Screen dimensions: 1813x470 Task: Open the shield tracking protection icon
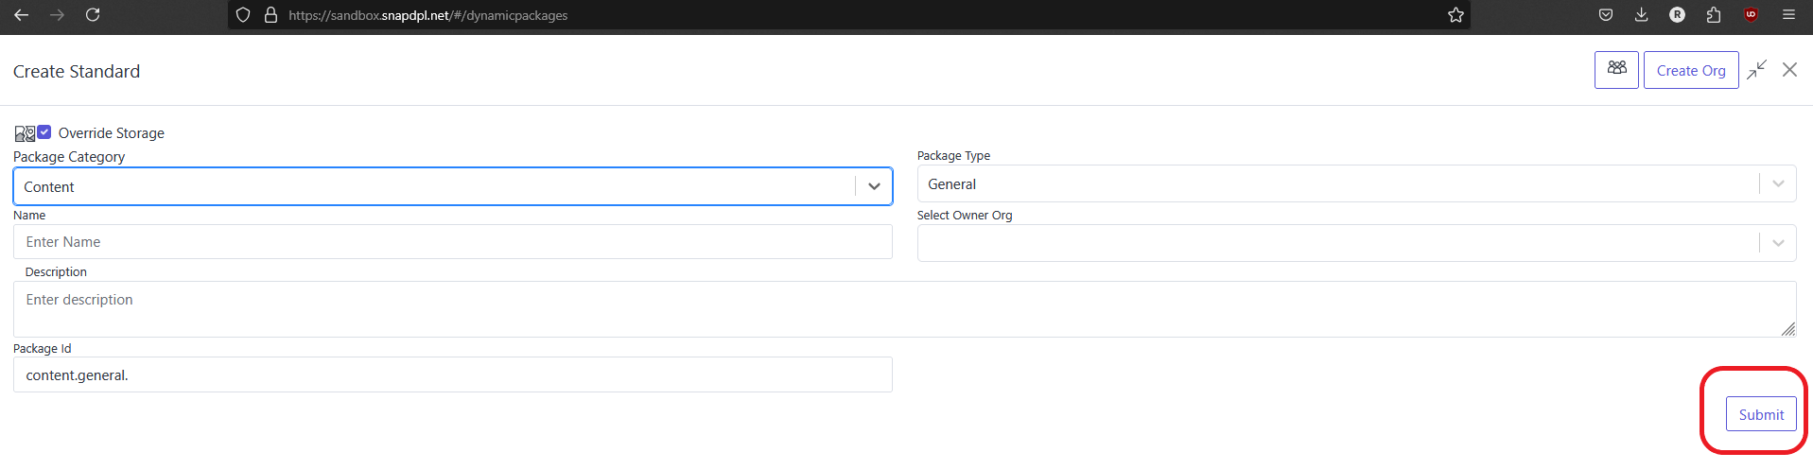[243, 15]
